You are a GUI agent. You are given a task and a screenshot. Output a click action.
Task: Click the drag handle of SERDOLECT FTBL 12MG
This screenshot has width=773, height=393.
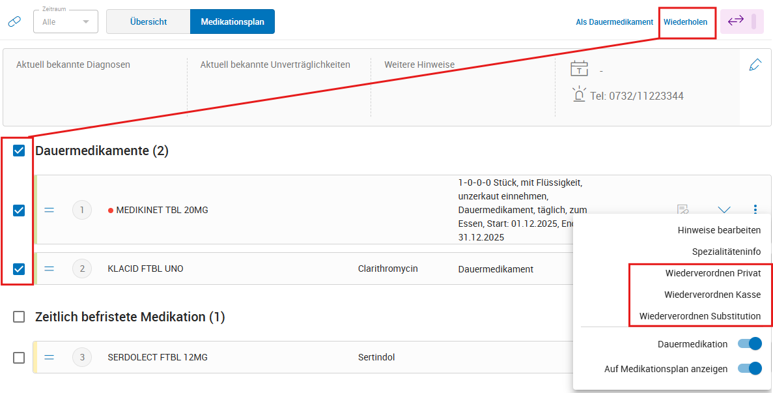click(49, 357)
